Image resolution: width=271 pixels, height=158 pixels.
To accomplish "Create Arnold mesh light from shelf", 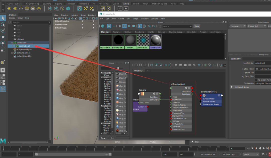I will coord(15,8).
